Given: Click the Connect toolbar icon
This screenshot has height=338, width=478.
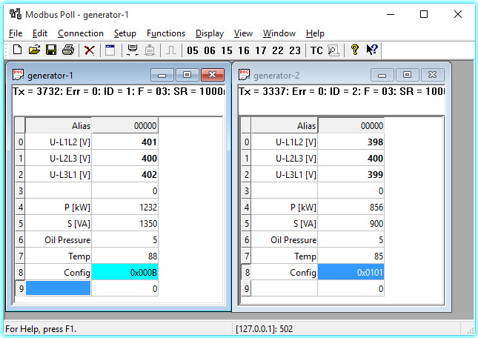Looking at the screenshot, I should click(133, 50).
